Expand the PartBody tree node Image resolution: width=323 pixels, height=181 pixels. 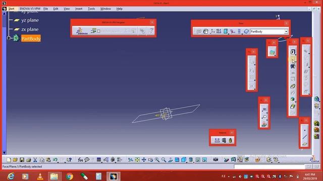click(9, 38)
